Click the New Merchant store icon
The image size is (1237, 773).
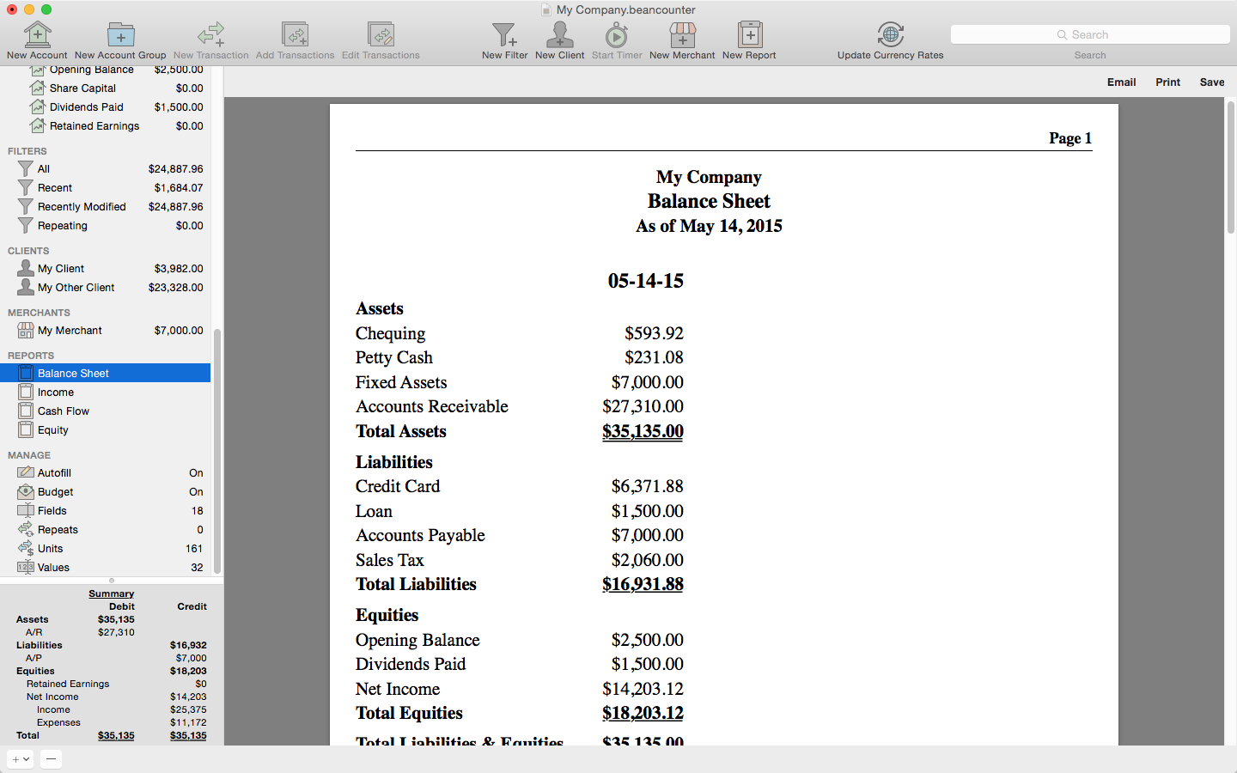[682, 35]
